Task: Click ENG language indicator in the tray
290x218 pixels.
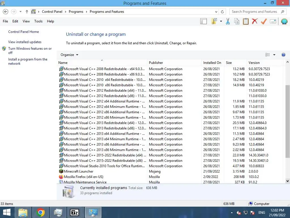Action: (x=261, y=213)
